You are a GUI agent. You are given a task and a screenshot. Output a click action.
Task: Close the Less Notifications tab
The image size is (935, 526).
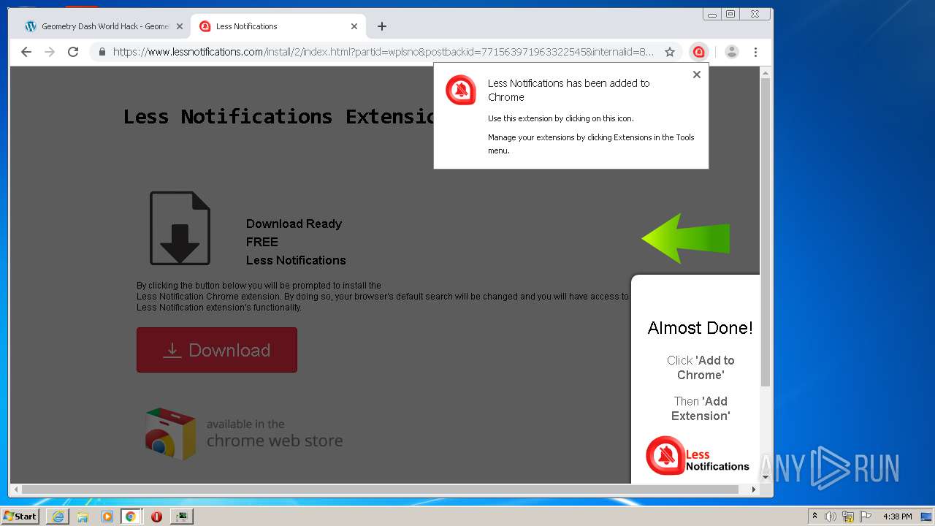[354, 26]
